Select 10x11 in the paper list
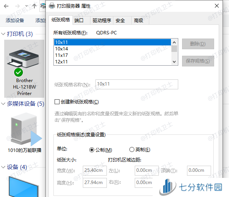The height and width of the screenshot is (197, 229). click(x=113, y=42)
